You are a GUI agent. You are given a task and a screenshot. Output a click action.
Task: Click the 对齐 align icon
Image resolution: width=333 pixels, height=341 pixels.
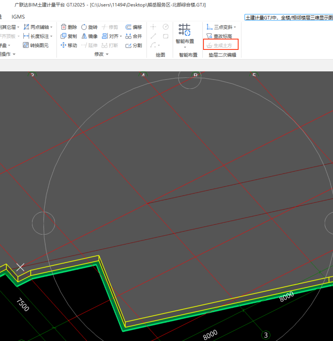pyautogui.click(x=105, y=36)
